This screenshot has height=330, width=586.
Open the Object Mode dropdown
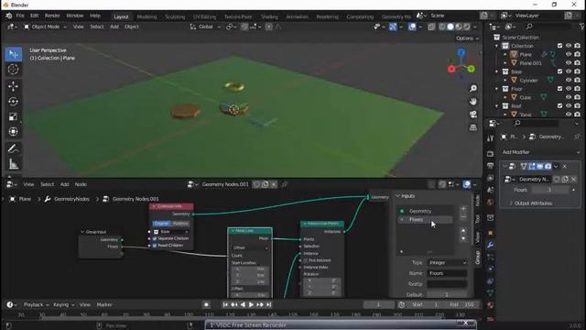45,27
